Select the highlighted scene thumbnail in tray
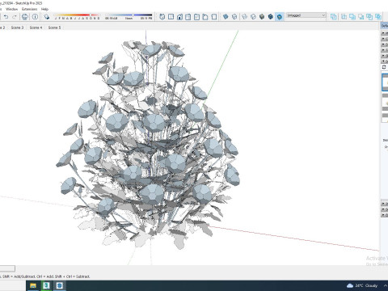 (385, 82)
